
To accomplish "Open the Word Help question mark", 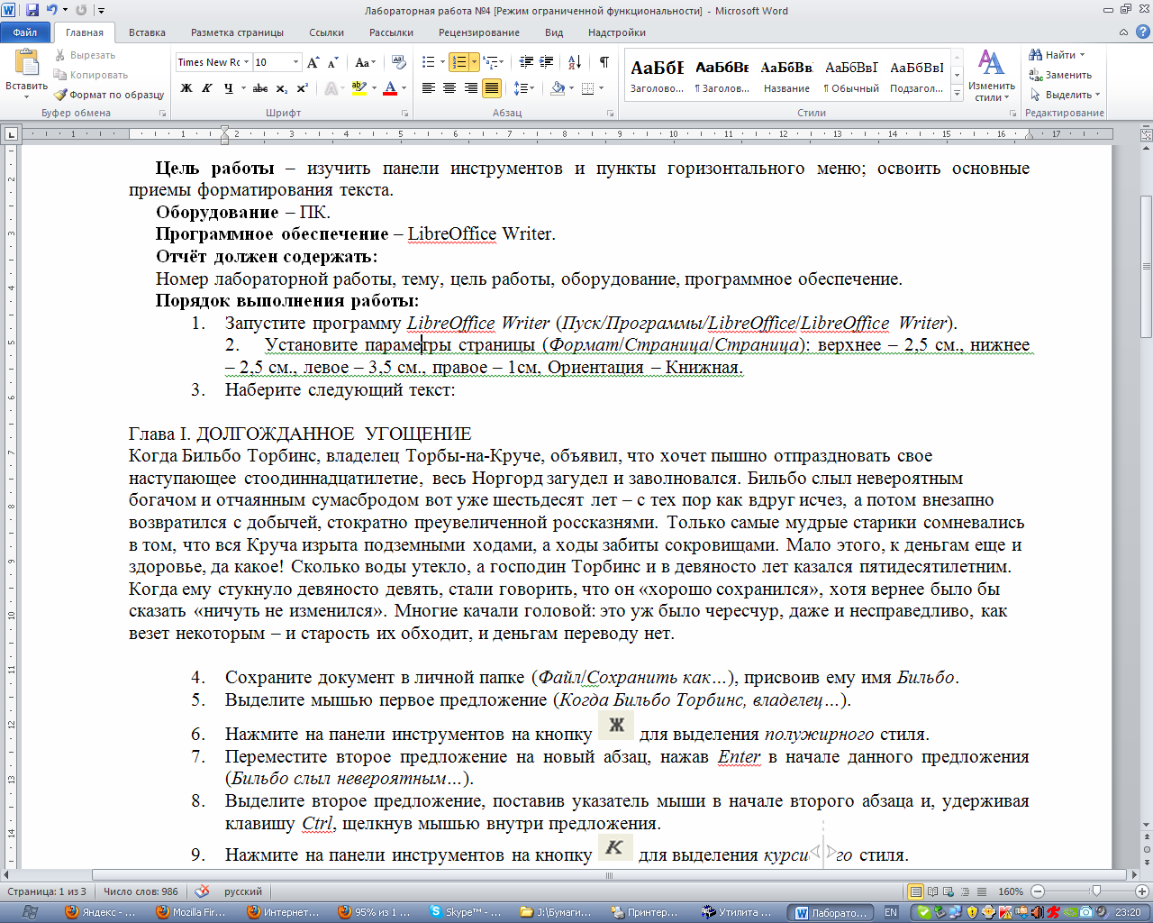I will 1141,32.
